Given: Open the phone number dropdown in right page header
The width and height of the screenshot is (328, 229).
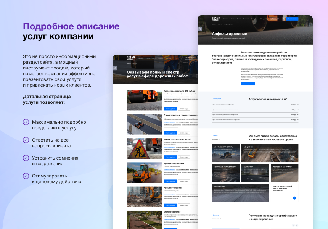Looking at the screenshot, I should (x=274, y=18).
